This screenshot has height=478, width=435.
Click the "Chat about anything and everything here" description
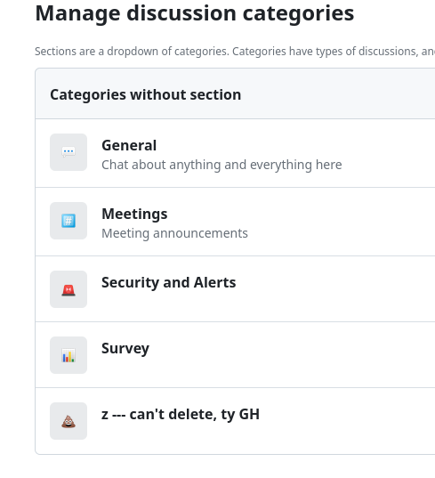click(x=222, y=165)
